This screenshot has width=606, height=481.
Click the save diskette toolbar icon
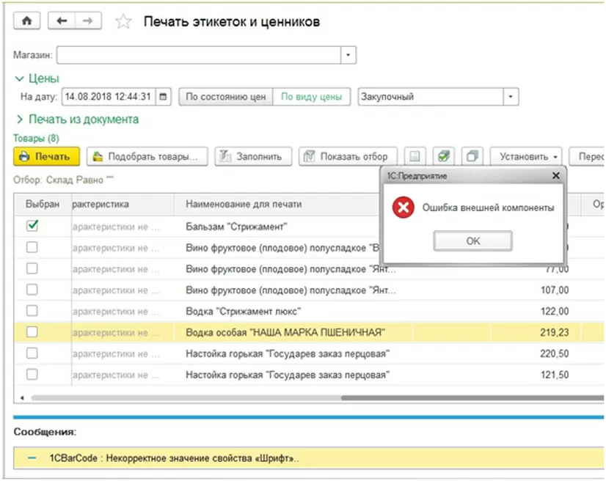pyautogui.click(x=415, y=156)
